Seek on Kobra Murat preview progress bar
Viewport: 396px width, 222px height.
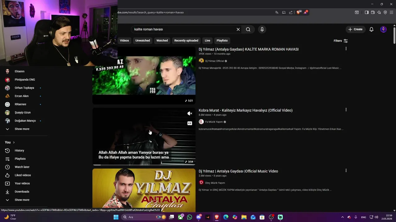[x=144, y=165]
